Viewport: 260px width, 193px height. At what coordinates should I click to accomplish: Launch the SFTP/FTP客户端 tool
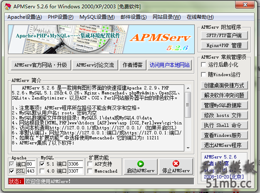[224, 35]
